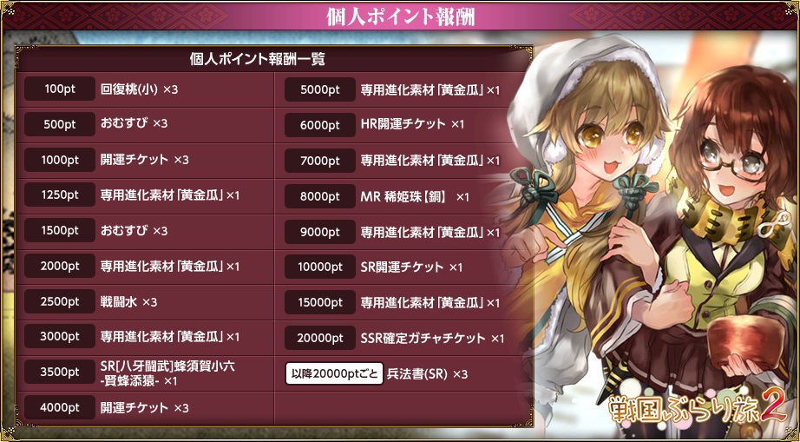The height and width of the screenshot is (442, 800).
Task: Select the 10000pt SR開運チケット badge
Action: point(320,267)
